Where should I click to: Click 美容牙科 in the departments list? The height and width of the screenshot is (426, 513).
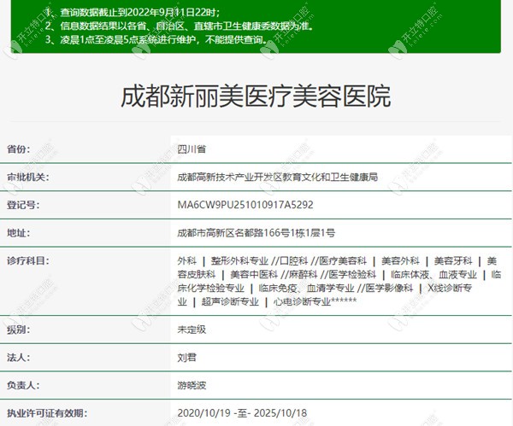[453, 261]
